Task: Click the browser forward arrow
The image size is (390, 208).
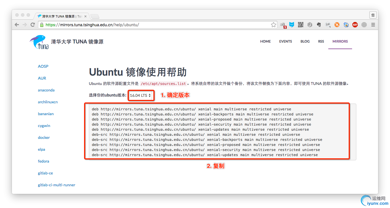Action: point(25,25)
